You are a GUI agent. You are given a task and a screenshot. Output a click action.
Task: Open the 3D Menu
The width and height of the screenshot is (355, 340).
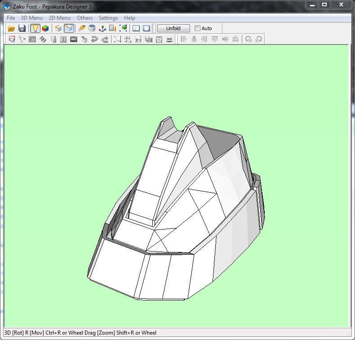(32, 18)
